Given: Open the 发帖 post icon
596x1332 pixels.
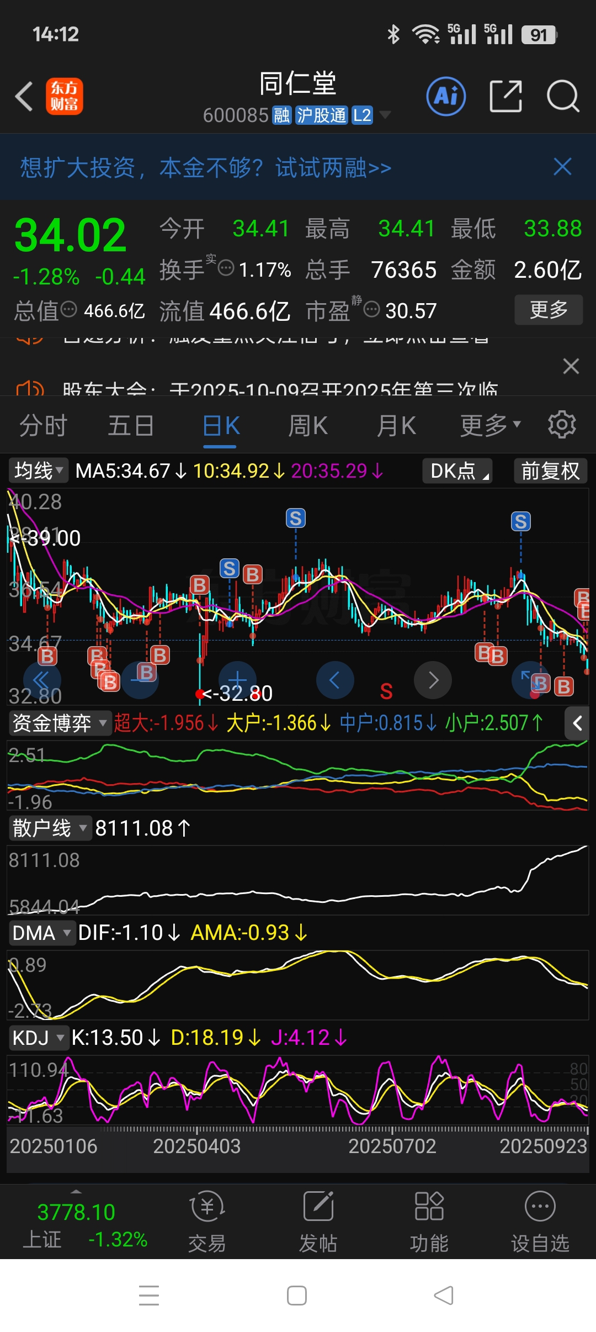Looking at the screenshot, I should click(318, 1222).
